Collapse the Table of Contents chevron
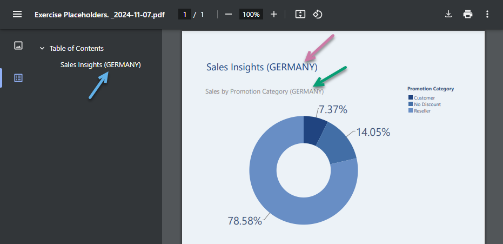Screen dimensions: 503x244 click(x=42, y=49)
